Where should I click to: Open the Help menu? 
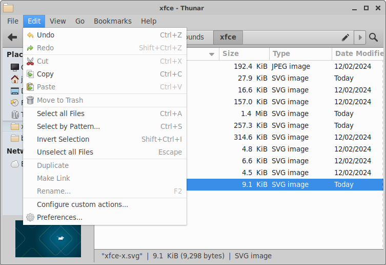(149, 21)
